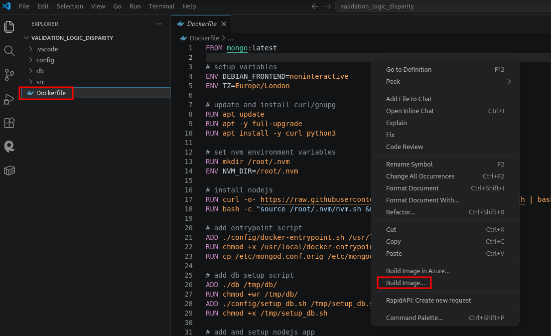Open the Go menu
The width and height of the screenshot is (551, 336).
[117, 6]
